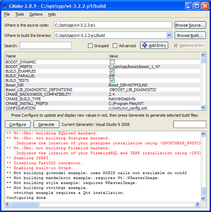Click cache list scroll up arrow
The height and width of the screenshot is (212, 211).
click(203, 55)
